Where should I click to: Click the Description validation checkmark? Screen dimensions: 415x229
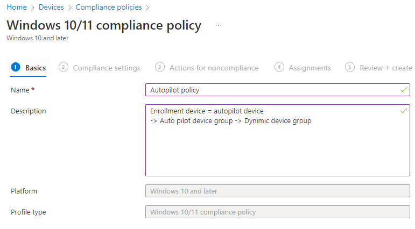click(404, 111)
